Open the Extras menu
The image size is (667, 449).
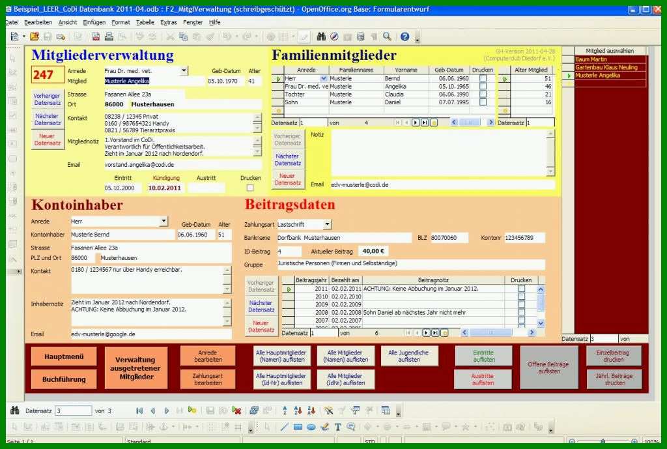coord(169,22)
